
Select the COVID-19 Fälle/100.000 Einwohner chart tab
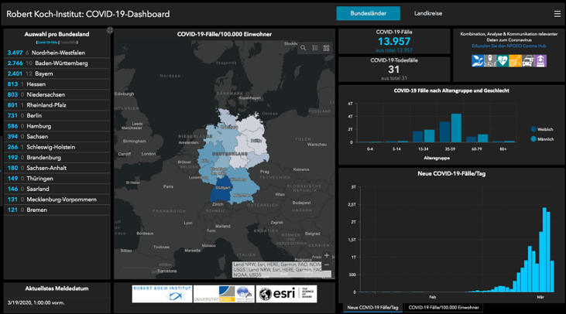[x=443, y=308]
